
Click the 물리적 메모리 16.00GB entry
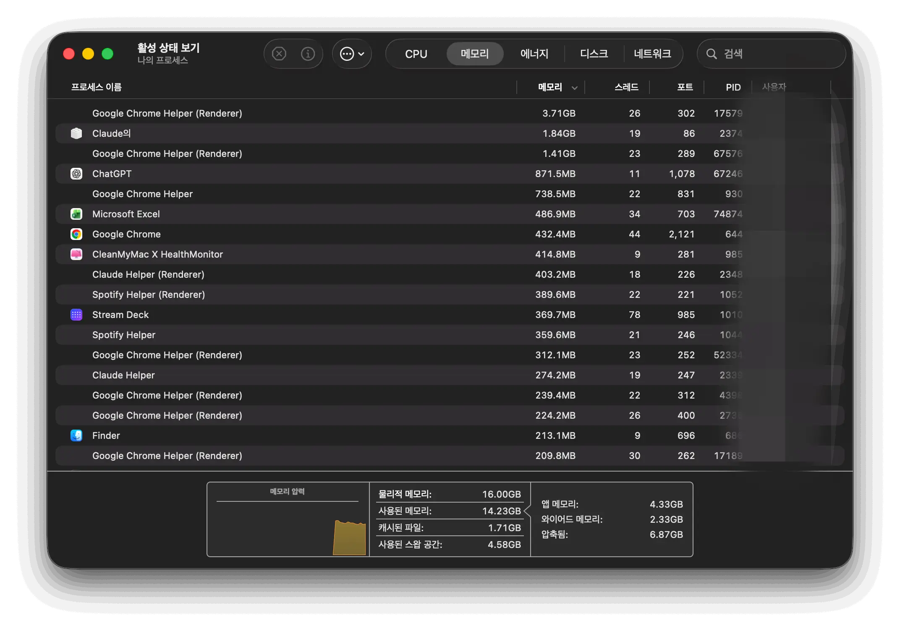pos(450,494)
